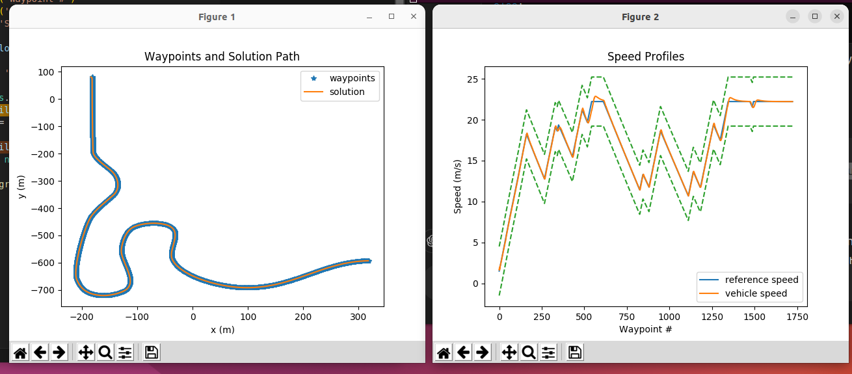852x374 pixels.
Task: Click the 'solution' legend entry
Action: pos(347,92)
